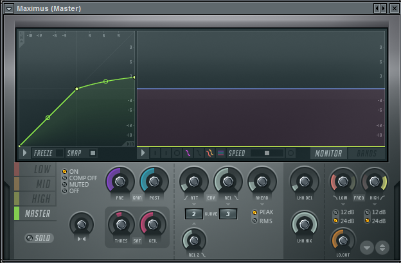401x263 pixels.
Task: Open the round down-arrow options menu
Action: coord(367,247)
